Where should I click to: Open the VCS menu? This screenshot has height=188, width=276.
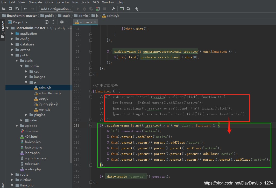pos(96,2)
